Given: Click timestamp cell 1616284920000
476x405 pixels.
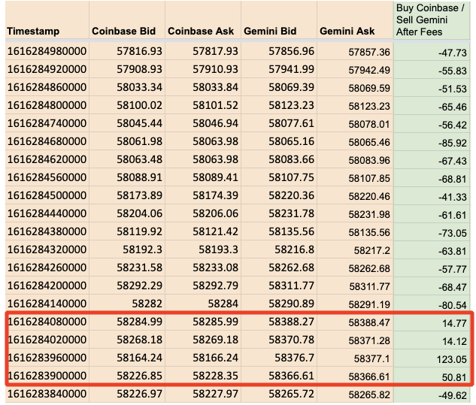Looking at the screenshot, I should (x=47, y=69).
